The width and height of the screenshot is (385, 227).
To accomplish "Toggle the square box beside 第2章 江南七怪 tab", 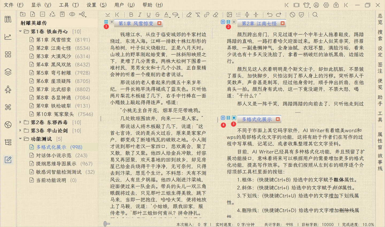I will coord(234,22).
